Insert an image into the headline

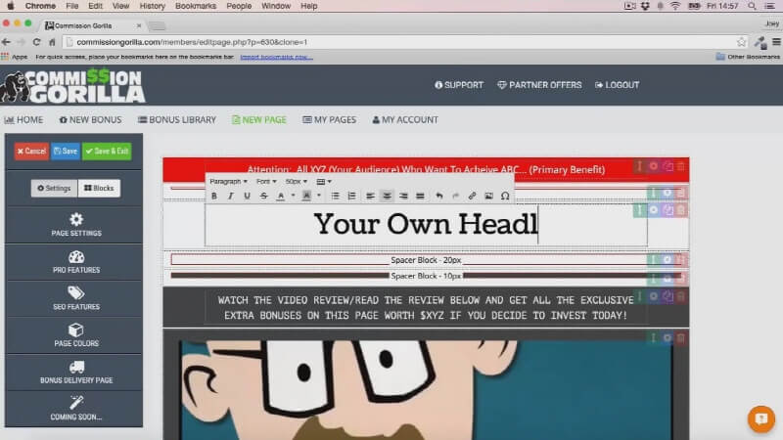point(488,197)
